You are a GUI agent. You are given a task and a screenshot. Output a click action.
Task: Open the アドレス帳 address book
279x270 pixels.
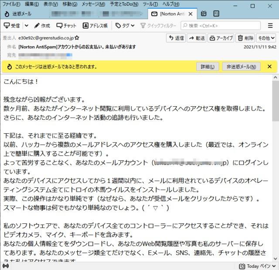pyautogui.click(x=95, y=26)
